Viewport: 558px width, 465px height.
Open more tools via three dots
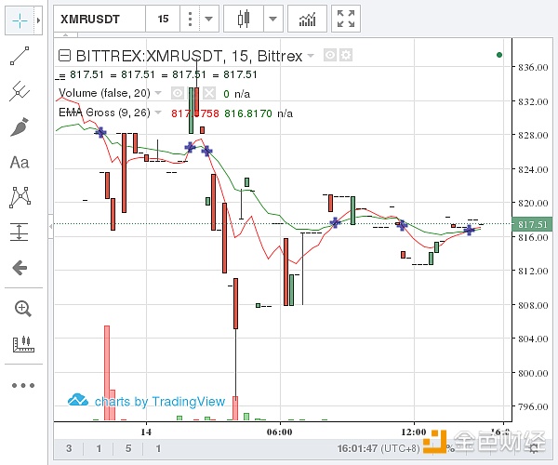[x=23, y=385]
